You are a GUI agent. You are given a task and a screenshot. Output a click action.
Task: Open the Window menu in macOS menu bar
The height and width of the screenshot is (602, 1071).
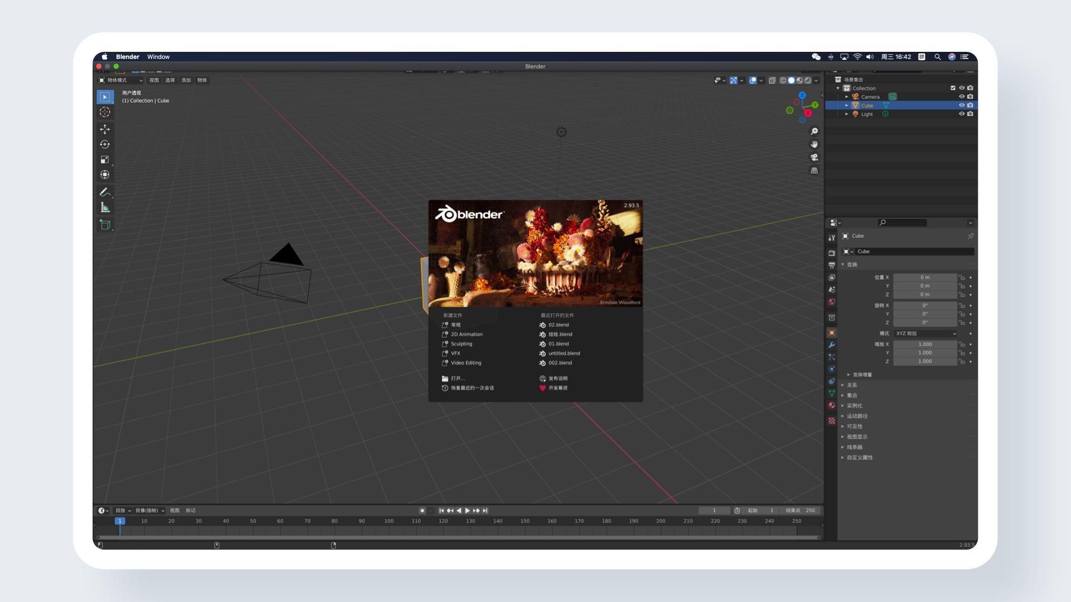[x=158, y=57]
